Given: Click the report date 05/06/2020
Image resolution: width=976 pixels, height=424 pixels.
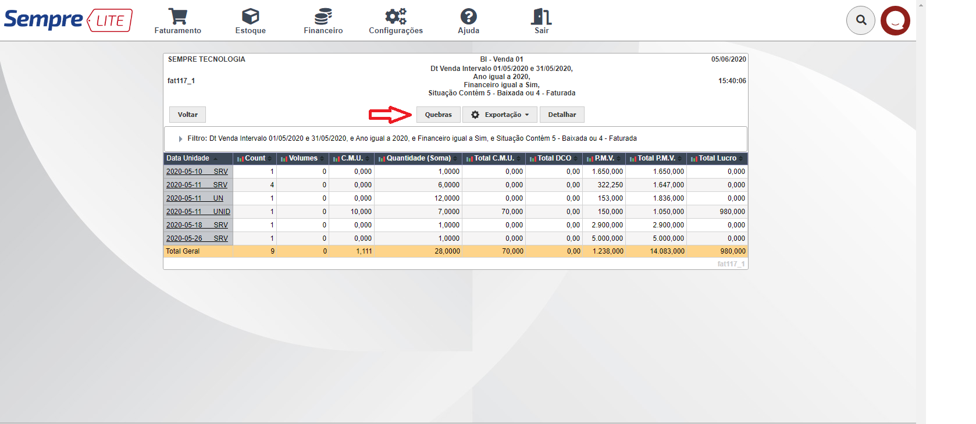Looking at the screenshot, I should tap(729, 59).
